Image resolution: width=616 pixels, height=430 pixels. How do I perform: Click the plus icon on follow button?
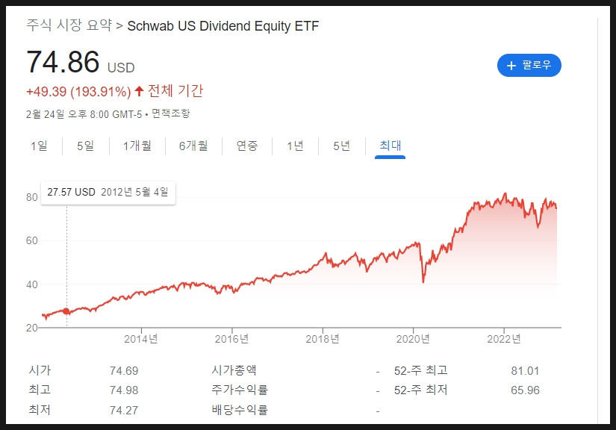coord(511,66)
